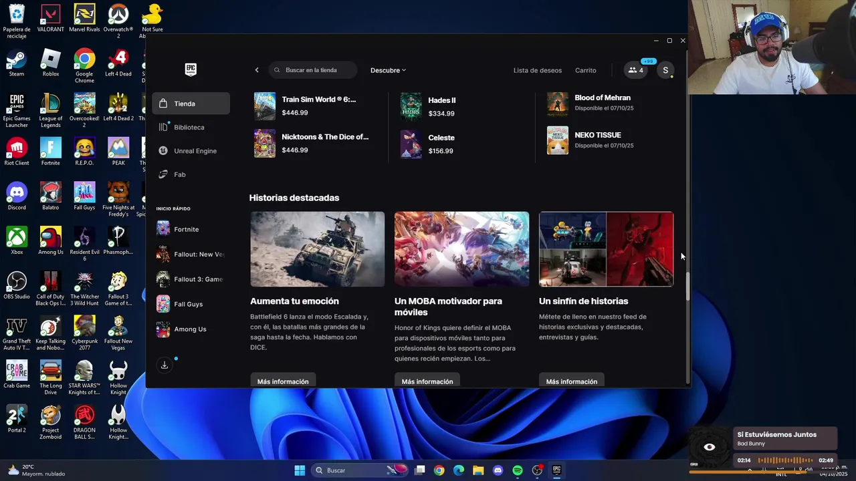
Task: Open Carrito in store header
Action: (586, 70)
